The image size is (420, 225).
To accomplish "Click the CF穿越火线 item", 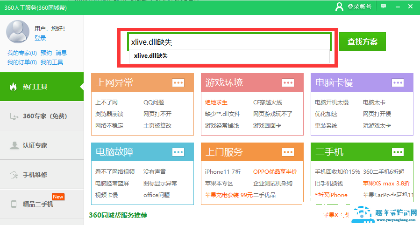I will [x=268, y=102].
